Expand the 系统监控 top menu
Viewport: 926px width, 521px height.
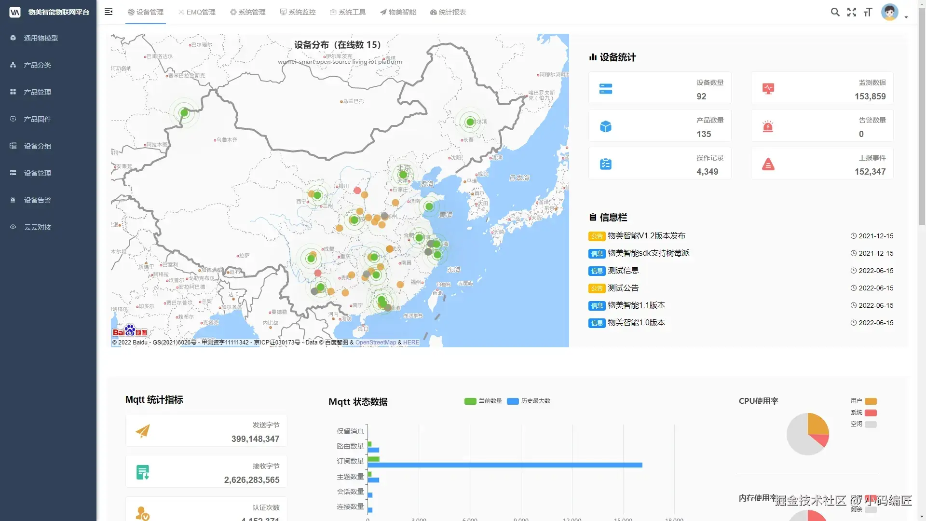click(x=298, y=12)
